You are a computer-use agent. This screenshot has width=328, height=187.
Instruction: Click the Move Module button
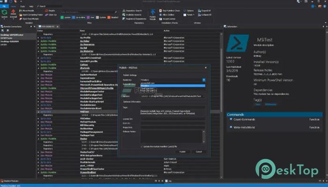(27, 11)
